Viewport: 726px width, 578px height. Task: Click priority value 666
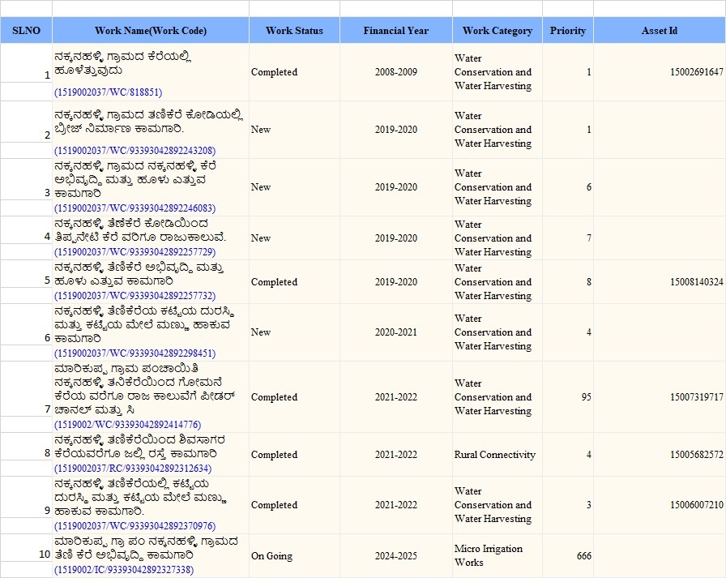[584, 556]
